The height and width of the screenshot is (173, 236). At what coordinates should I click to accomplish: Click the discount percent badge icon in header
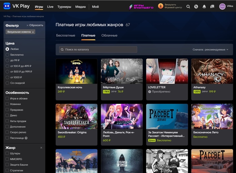tap(196, 6)
